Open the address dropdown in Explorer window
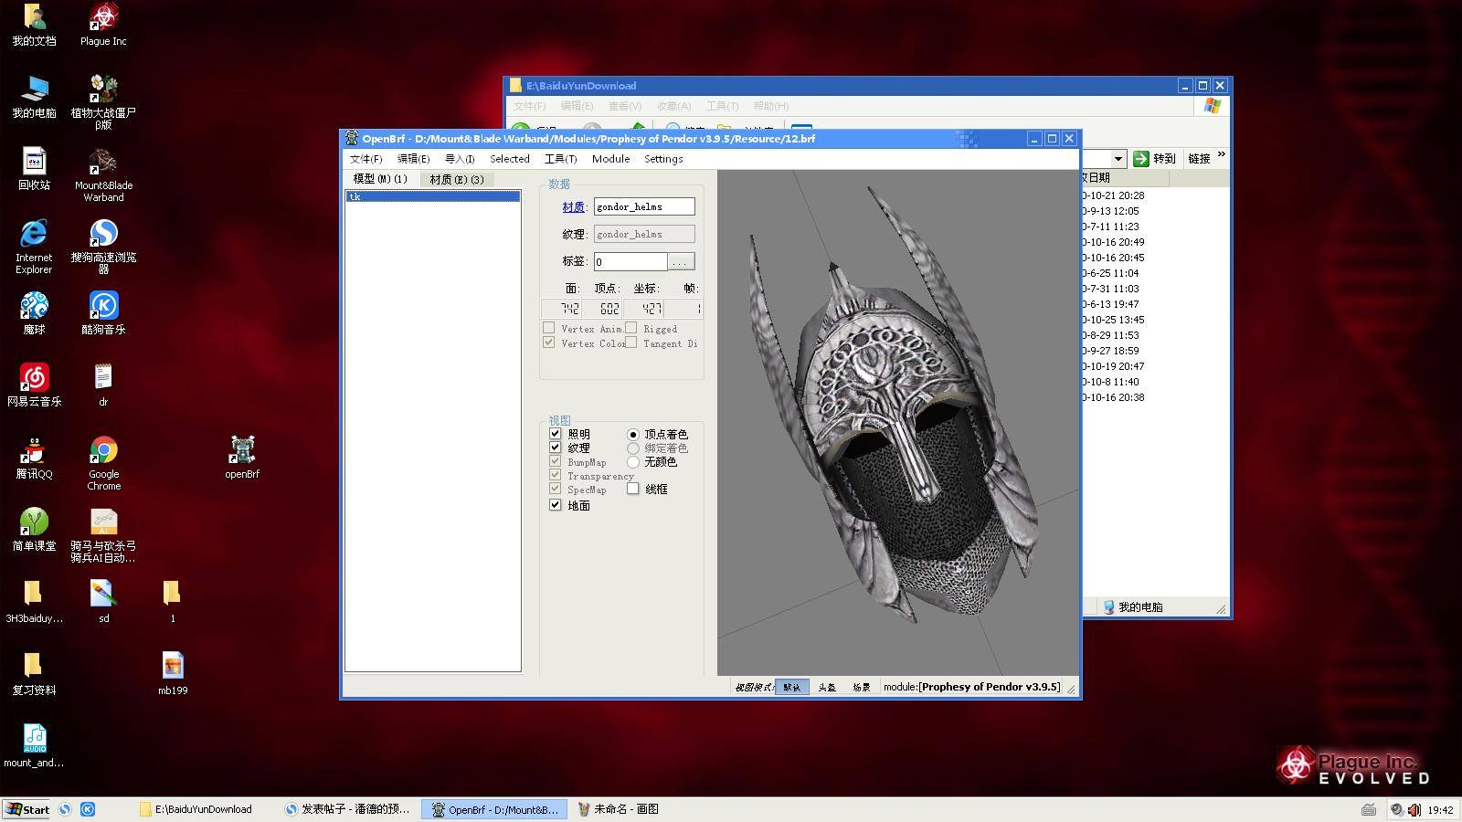Screen dimensions: 1462x822 pyautogui.click(x=1118, y=159)
